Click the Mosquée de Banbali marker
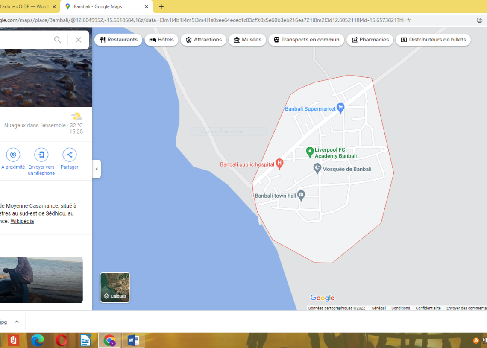This screenshot has height=348, width=487. [x=317, y=169]
